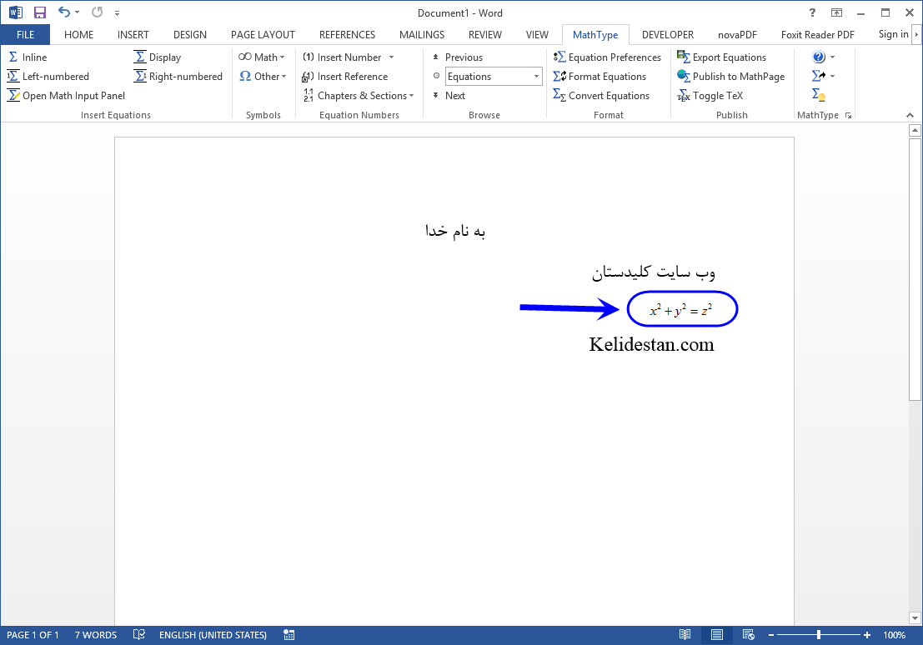Switch to the INSERT tab
Image resolution: width=923 pixels, height=645 pixels.
pos(133,35)
